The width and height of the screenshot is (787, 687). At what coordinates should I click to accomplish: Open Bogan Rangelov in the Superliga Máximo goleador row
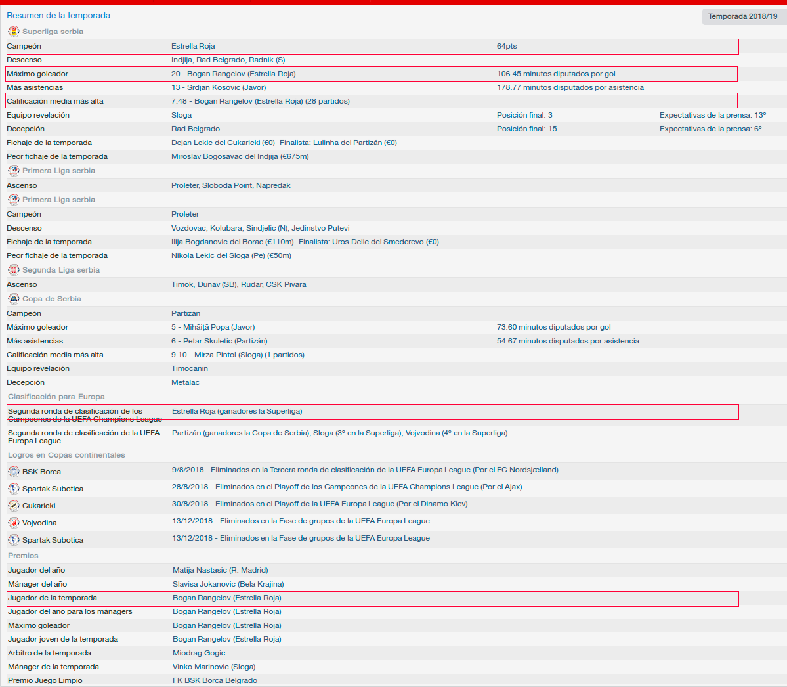[234, 74]
